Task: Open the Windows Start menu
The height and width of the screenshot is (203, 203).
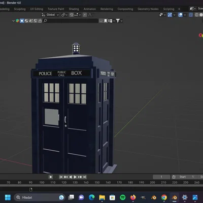Action: (x=8, y=197)
